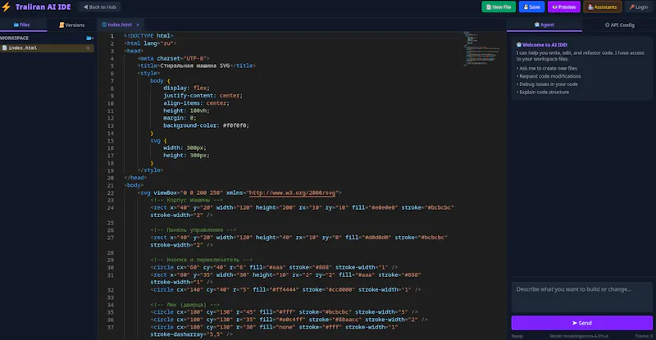Click the <!DOCTYPE html> code line
656x340 pixels.
coord(148,36)
